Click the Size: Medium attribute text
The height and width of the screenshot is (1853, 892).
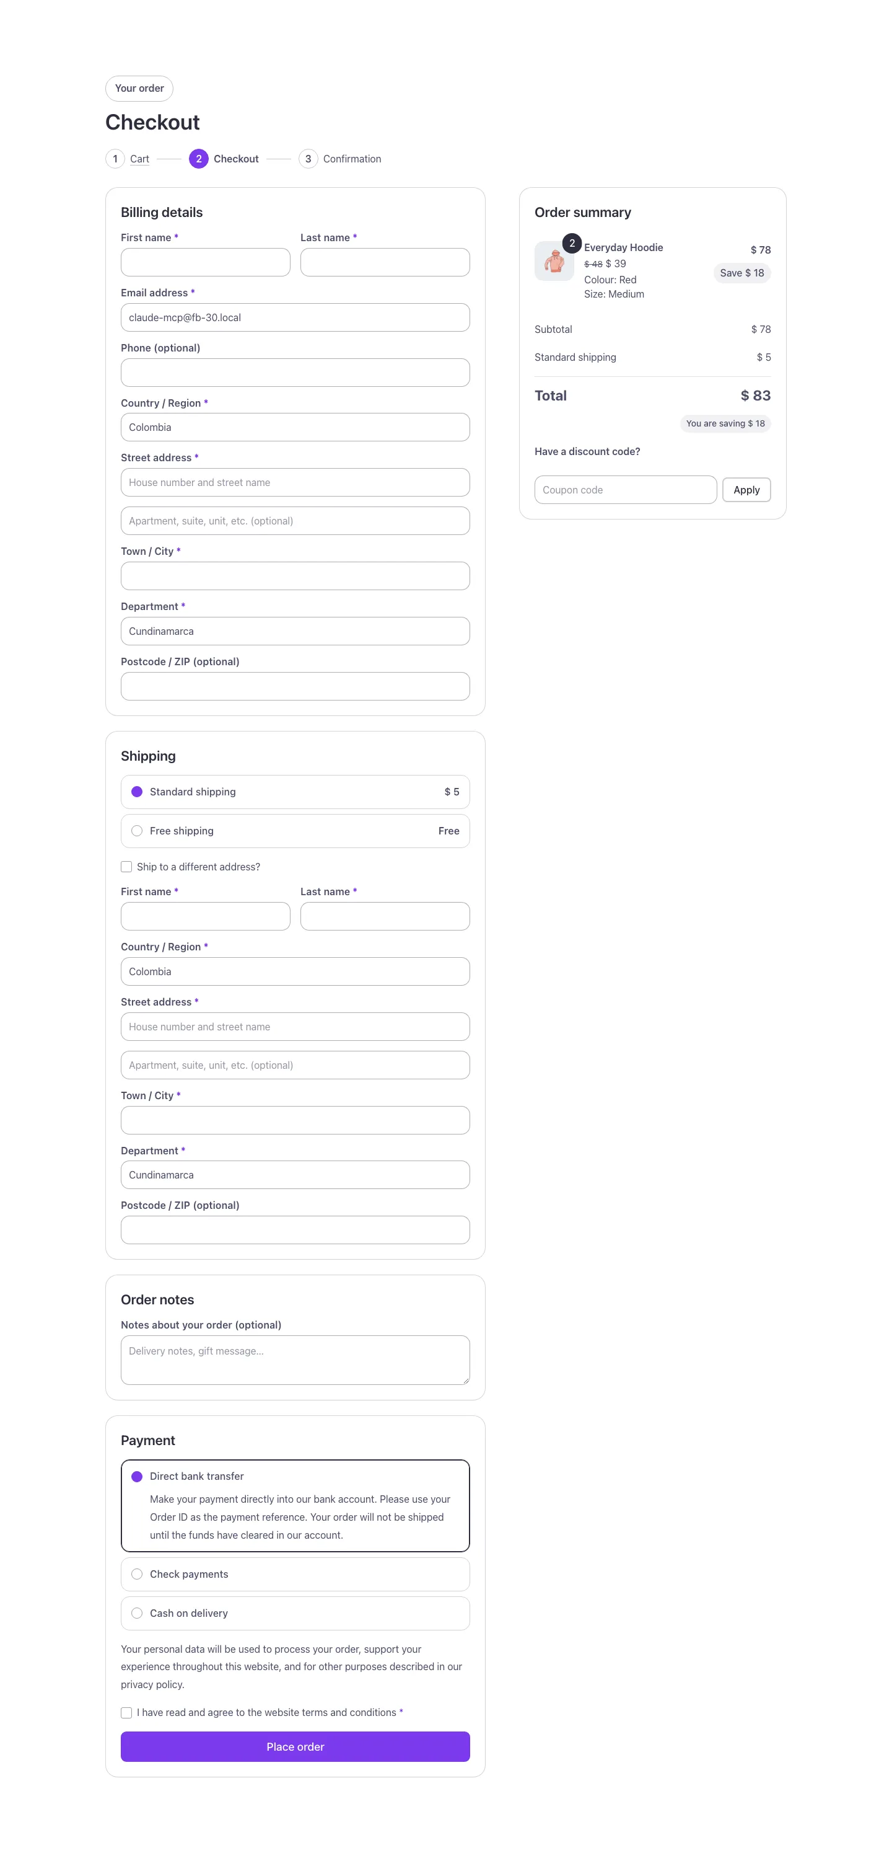pyautogui.click(x=614, y=294)
